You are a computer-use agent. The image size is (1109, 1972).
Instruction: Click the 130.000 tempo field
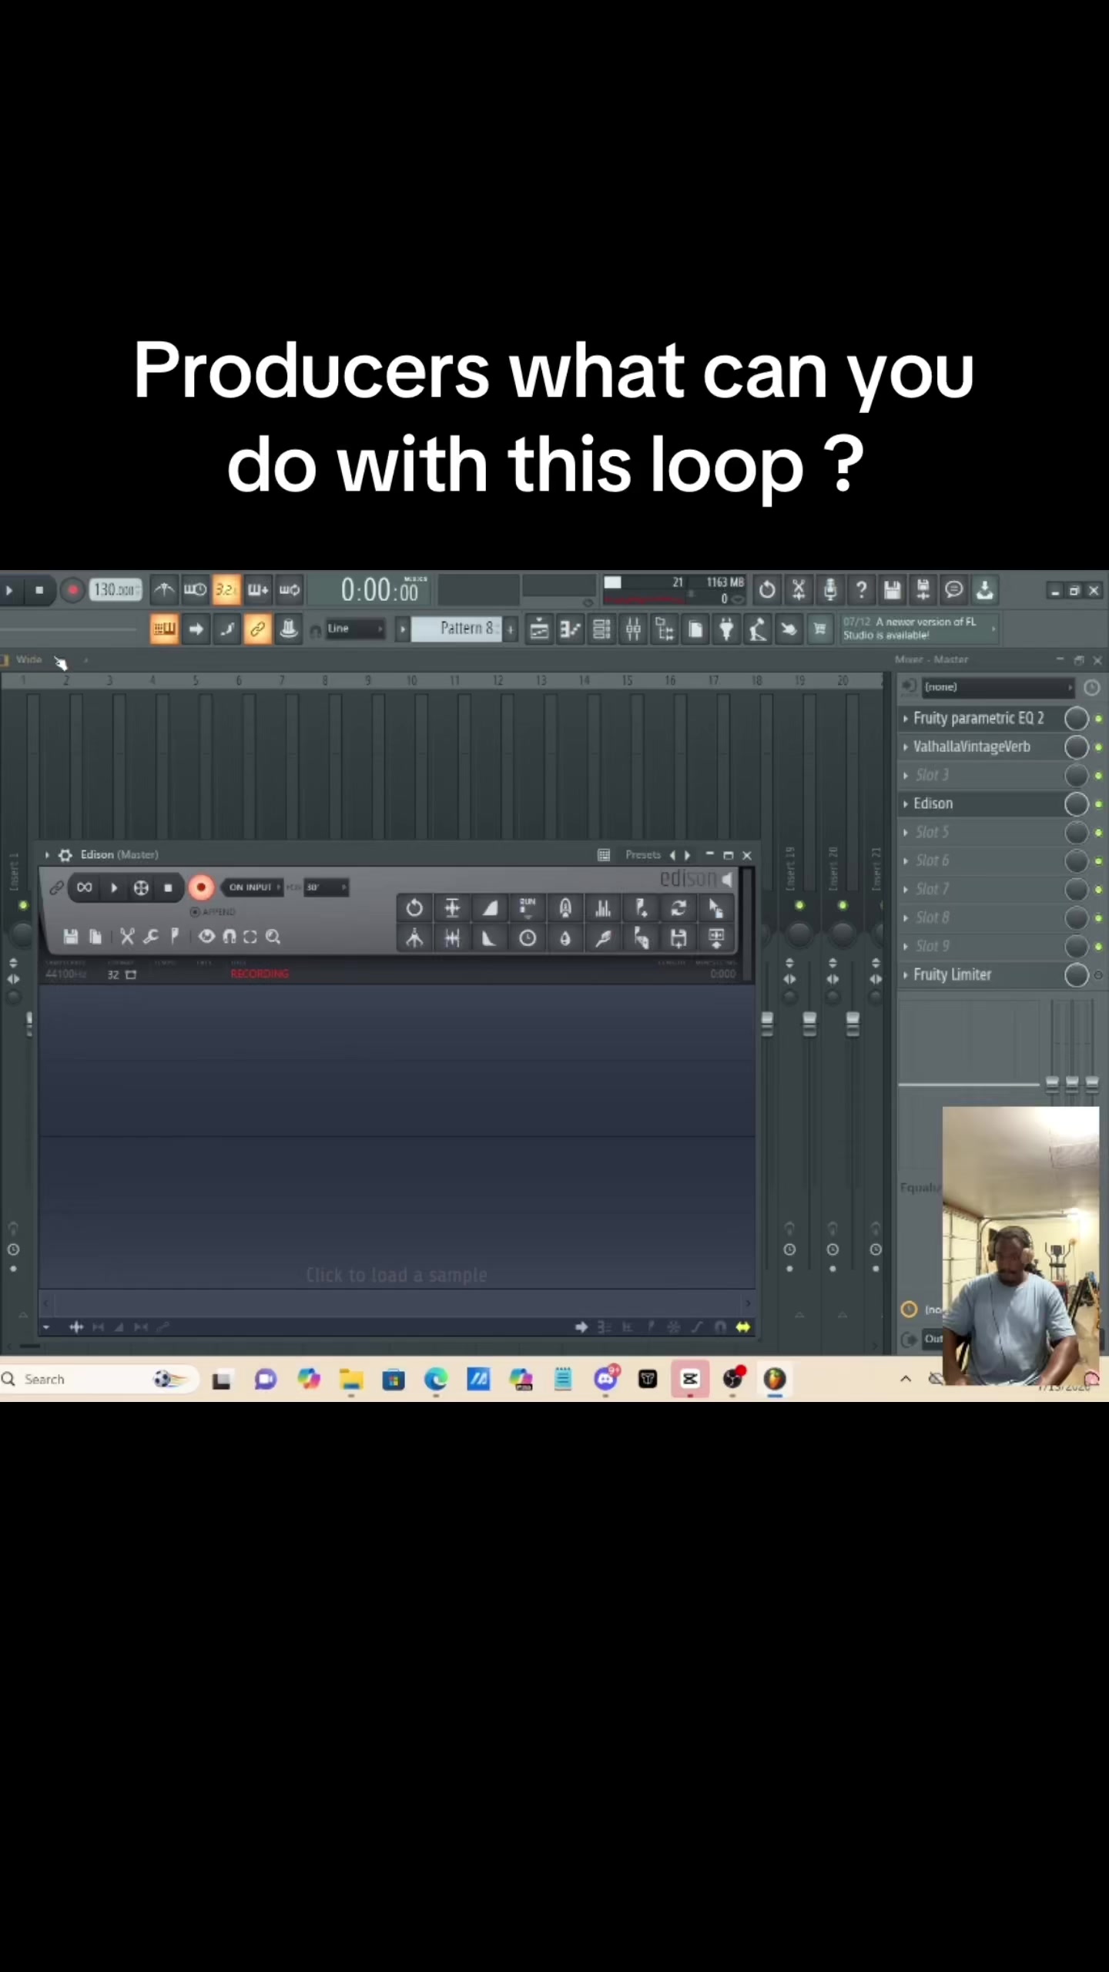pos(116,590)
